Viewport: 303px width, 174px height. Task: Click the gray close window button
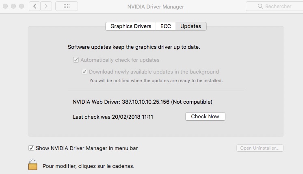pos(5,6)
